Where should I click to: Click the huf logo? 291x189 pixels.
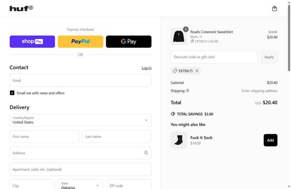coord(21,8)
